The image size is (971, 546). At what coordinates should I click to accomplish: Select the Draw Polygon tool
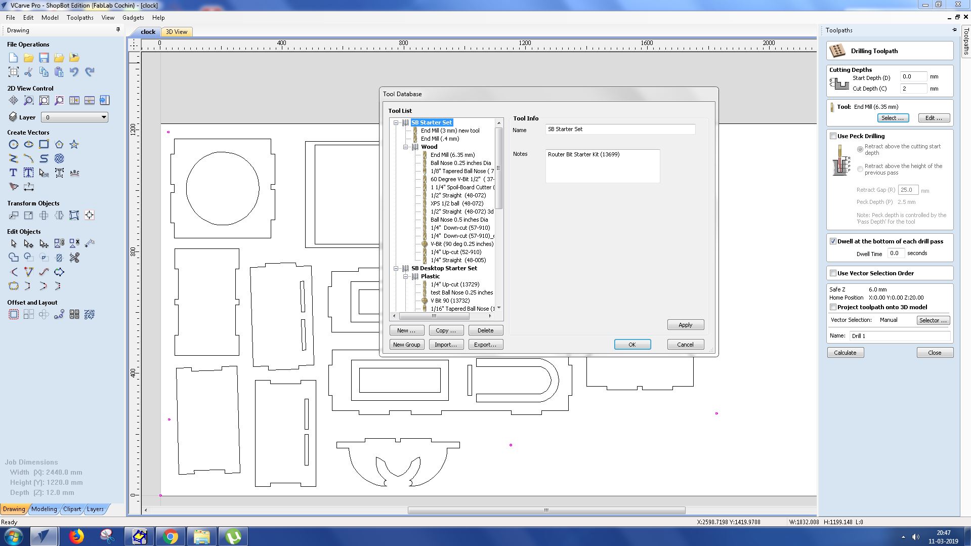(x=59, y=144)
